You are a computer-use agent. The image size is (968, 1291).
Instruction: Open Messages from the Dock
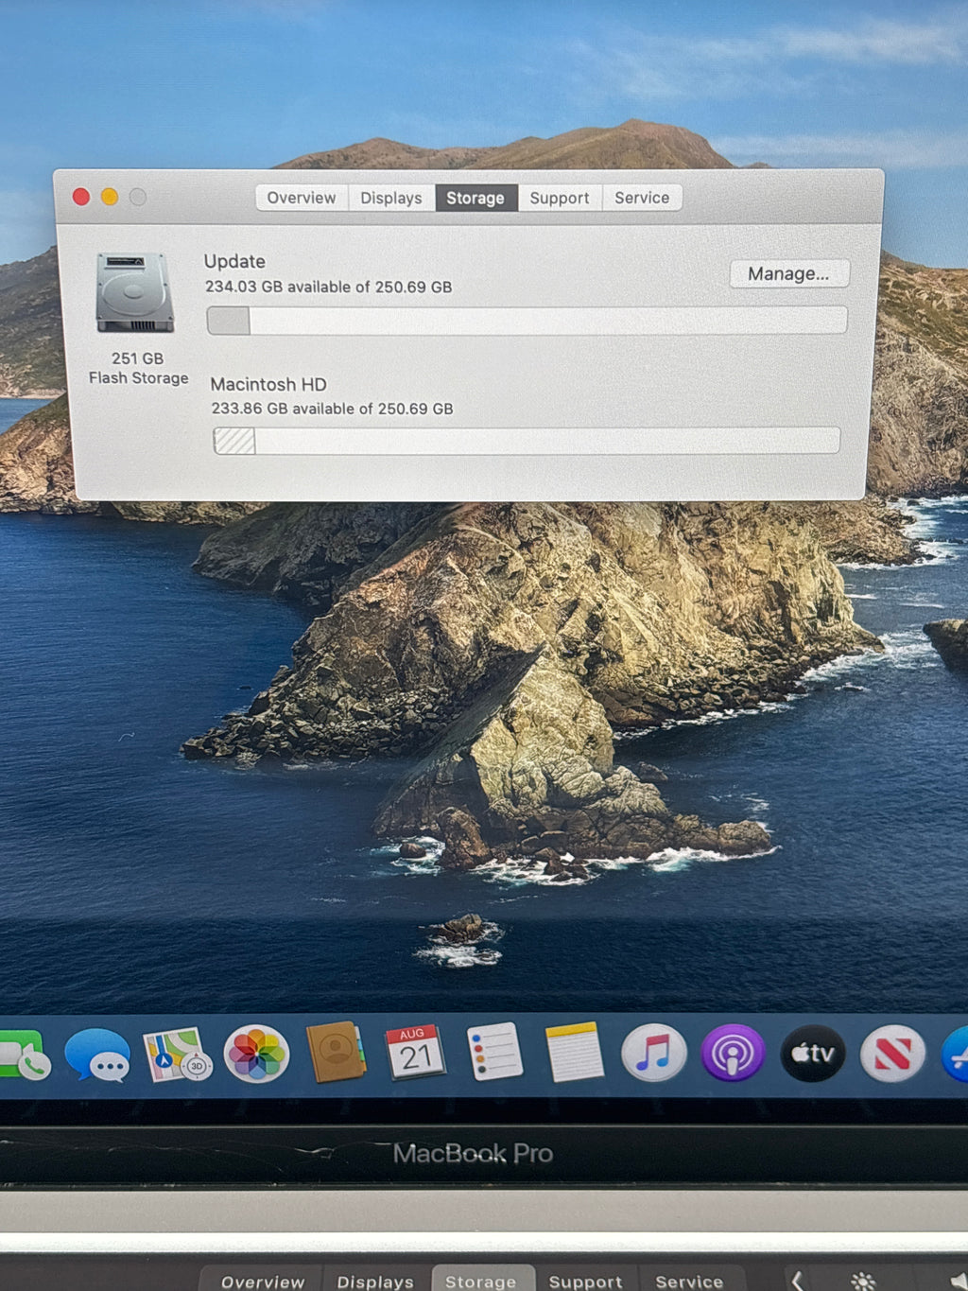[x=97, y=1055]
